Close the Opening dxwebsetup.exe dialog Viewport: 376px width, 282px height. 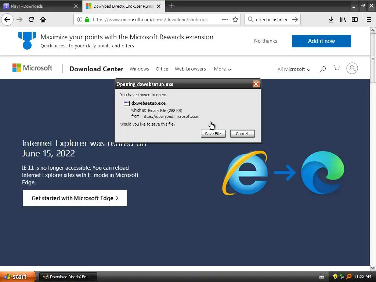point(256,84)
